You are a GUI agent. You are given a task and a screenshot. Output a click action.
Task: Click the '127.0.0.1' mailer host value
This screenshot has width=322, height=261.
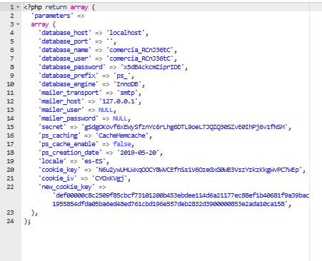click(x=119, y=101)
